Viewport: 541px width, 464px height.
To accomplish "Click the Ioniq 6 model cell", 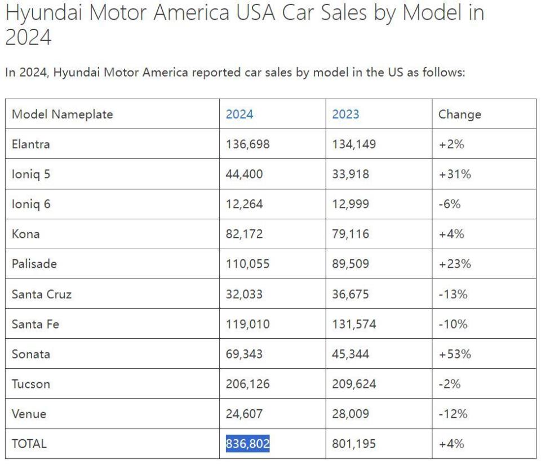I will tap(31, 204).
